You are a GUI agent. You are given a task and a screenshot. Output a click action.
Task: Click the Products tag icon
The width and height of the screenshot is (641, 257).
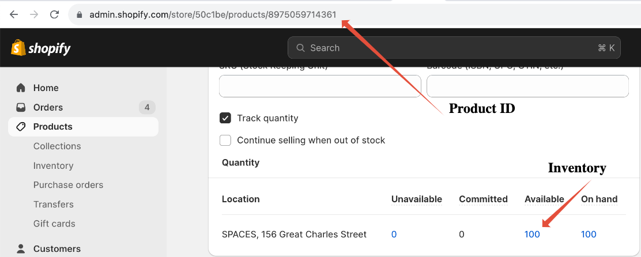[20, 127]
